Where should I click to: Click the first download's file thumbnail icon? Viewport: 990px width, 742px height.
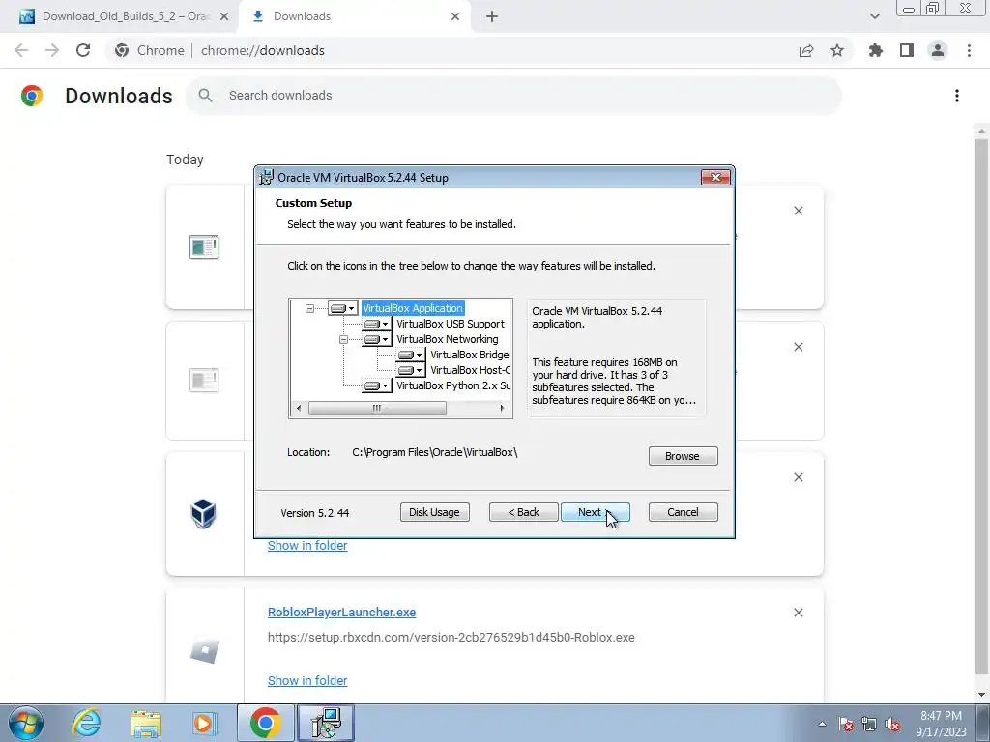click(x=204, y=246)
